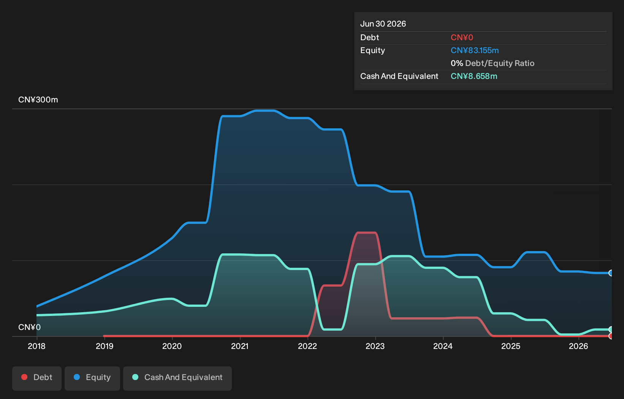
Task: Click the tooltip Debt row label
Action: [x=370, y=38]
